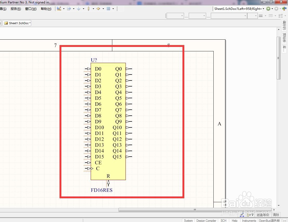
Task: Click the 遮盖等级 mask level button
Action: coord(263,215)
